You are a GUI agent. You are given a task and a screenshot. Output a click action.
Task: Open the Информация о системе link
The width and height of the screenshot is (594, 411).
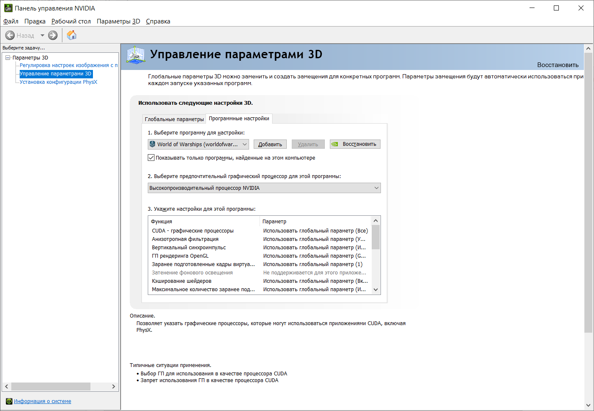point(42,401)
